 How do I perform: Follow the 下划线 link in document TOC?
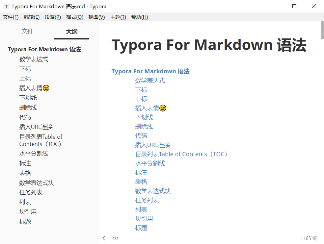click(x=144, y=117)
